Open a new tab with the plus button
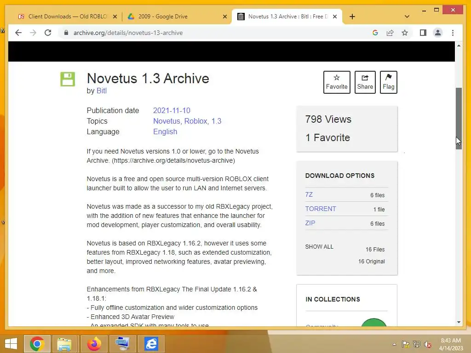The height and width of the screenshot is (353, 471). pos(352,17)
